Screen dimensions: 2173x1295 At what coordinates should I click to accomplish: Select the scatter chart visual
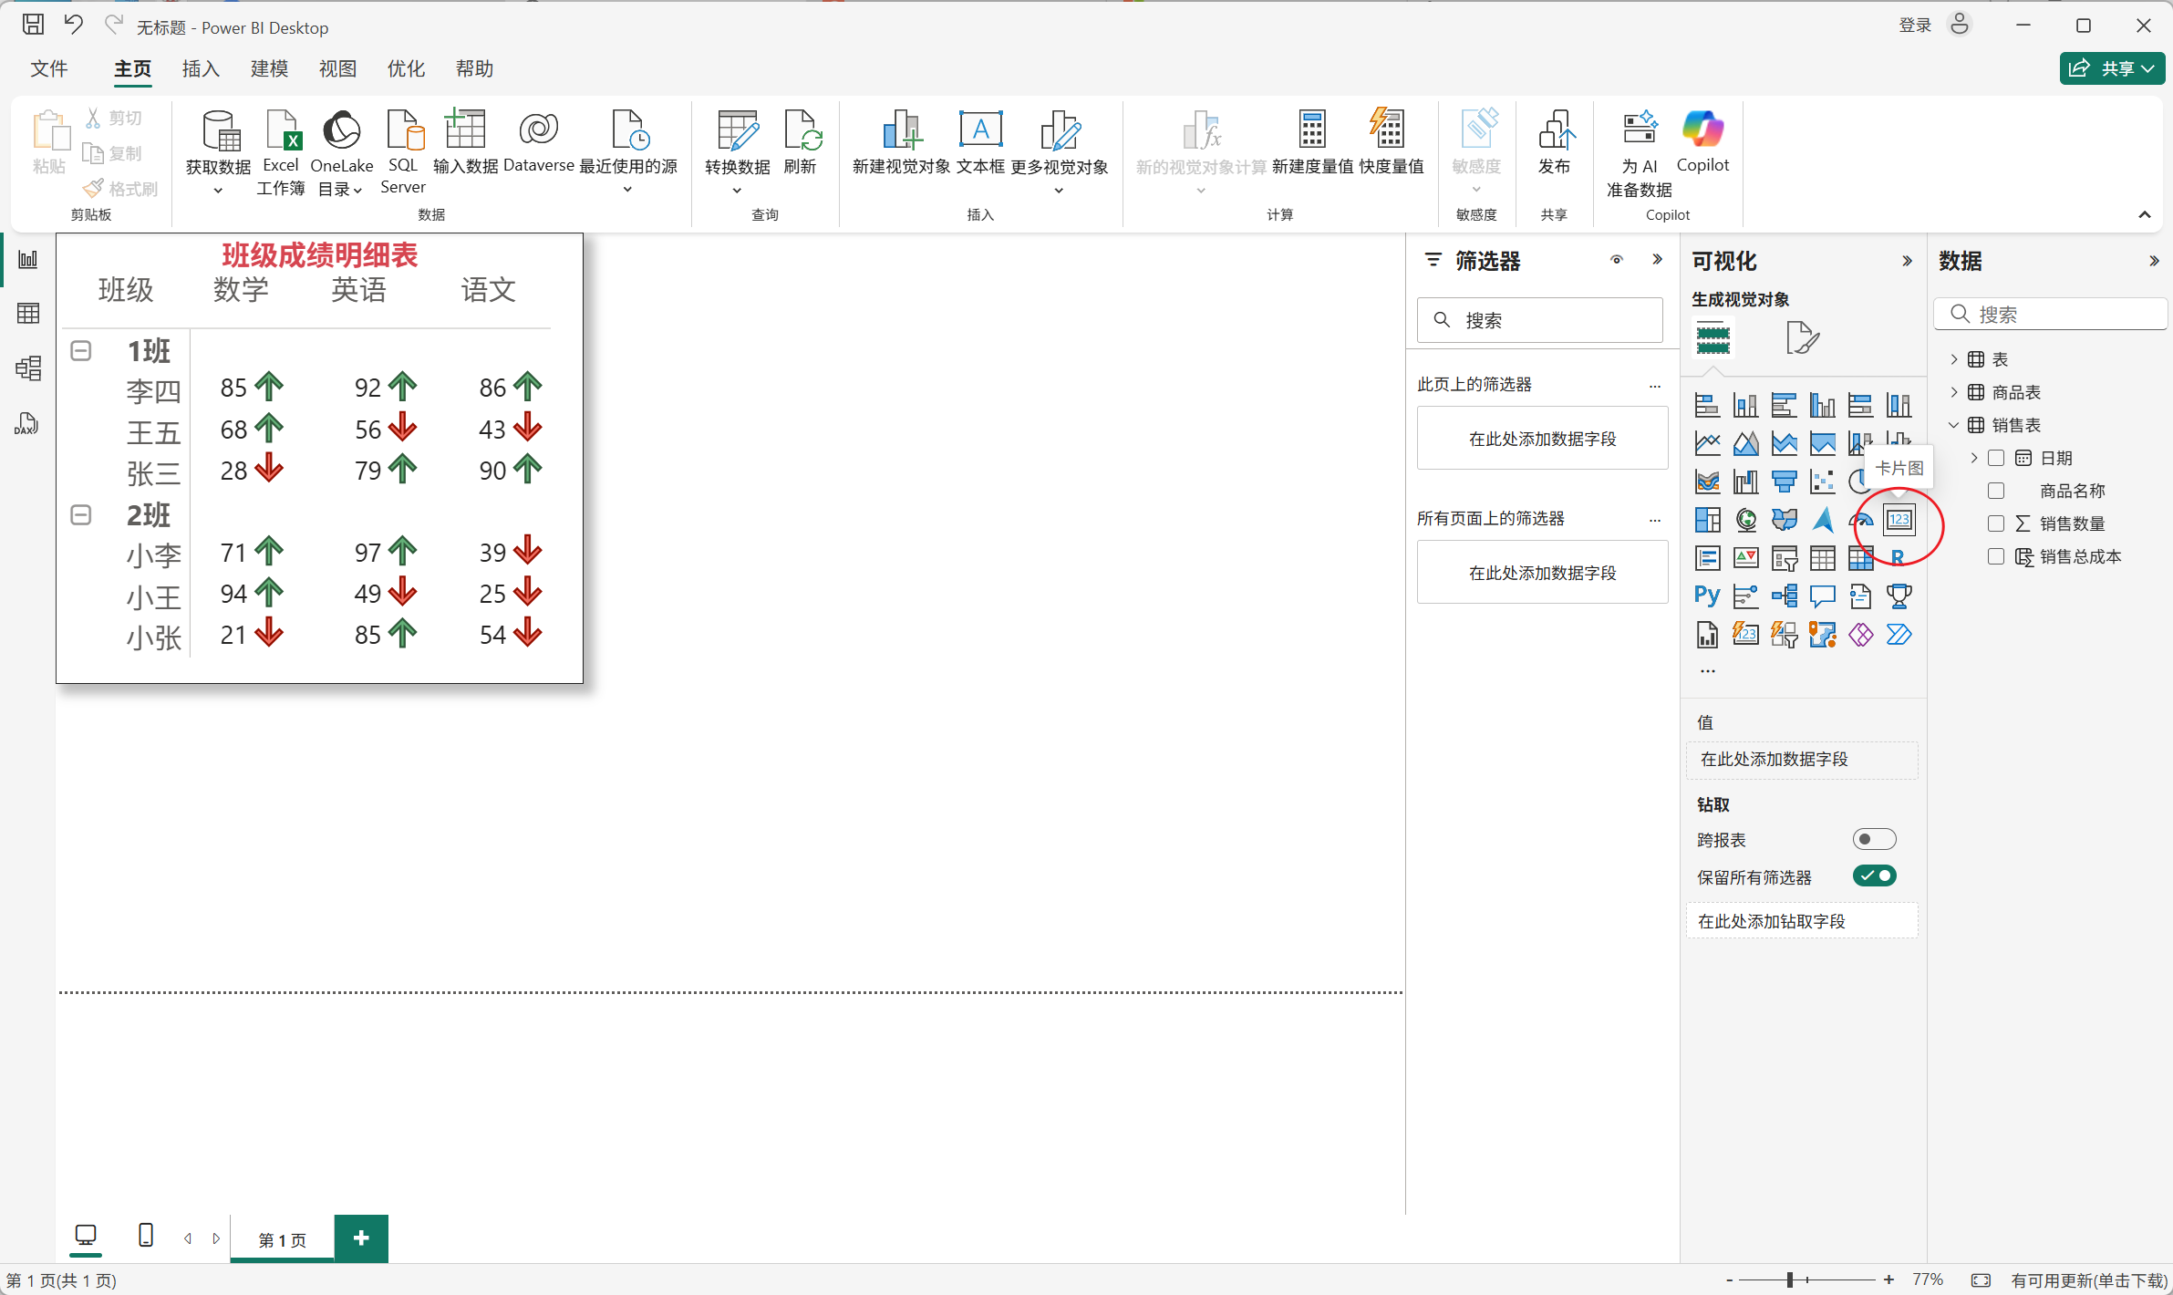pos(1822,481)
